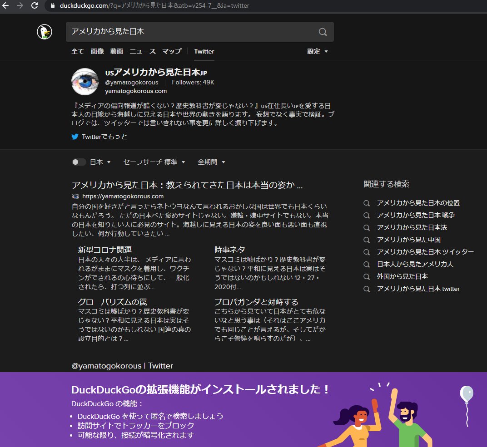487x447 pixels.
Task: Open the 設定 settings dropdown
Action: click(x=318, y=51)
